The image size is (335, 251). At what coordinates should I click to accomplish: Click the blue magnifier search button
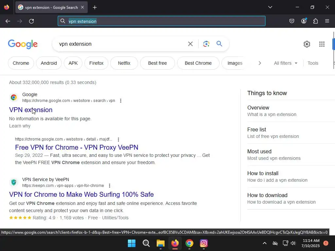[219, 44]
